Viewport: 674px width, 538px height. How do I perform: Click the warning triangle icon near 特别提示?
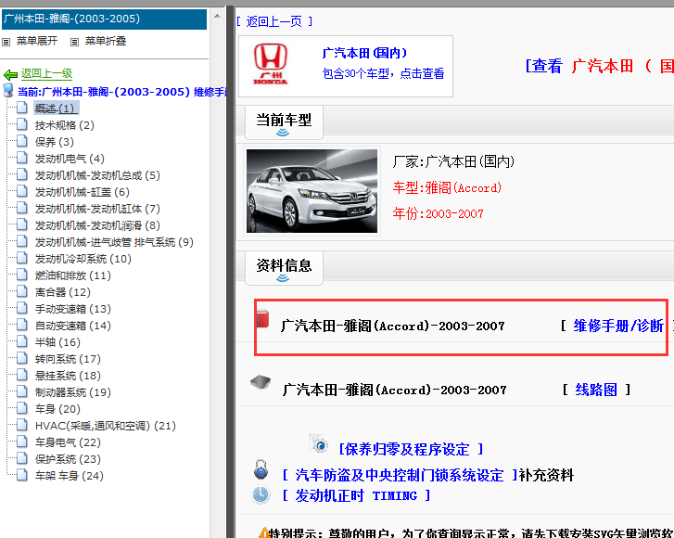[263, 532]
